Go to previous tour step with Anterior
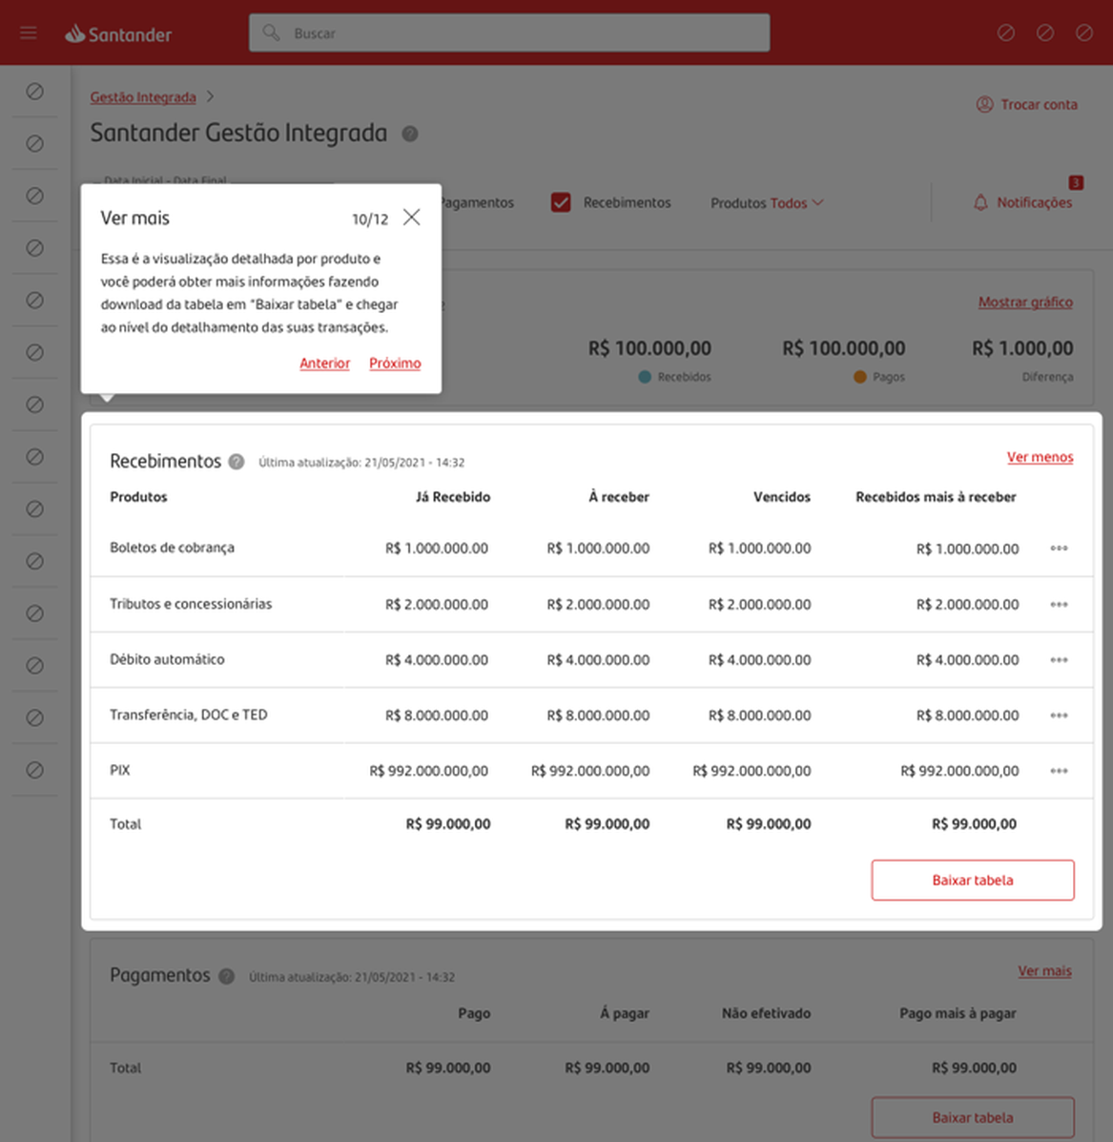 tap(324, 363)
